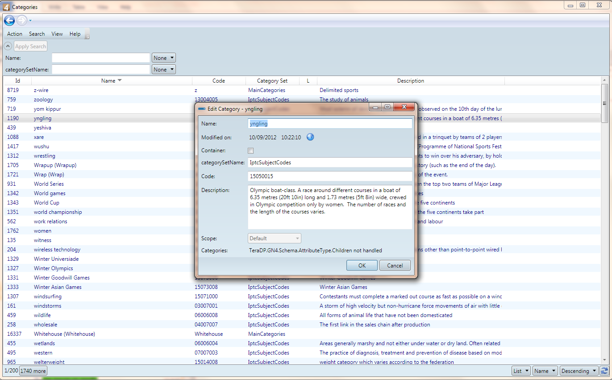
Task: Click inside the Description text area
Action: [330, 207]
